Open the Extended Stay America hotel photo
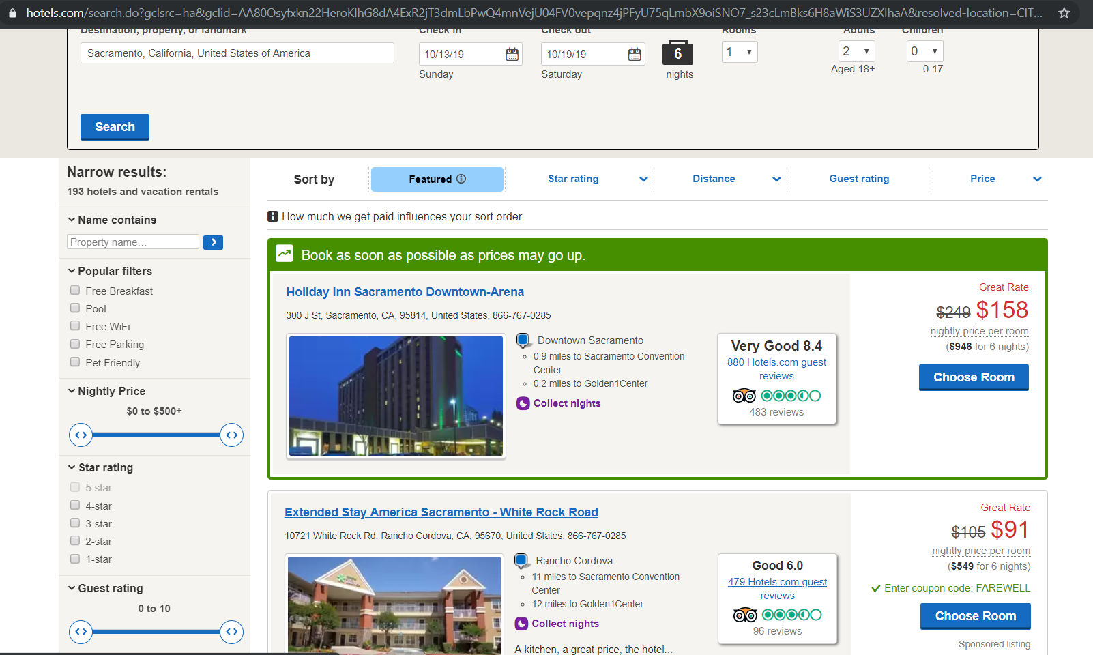This screenshot has width=1093, height=655. 394,605
